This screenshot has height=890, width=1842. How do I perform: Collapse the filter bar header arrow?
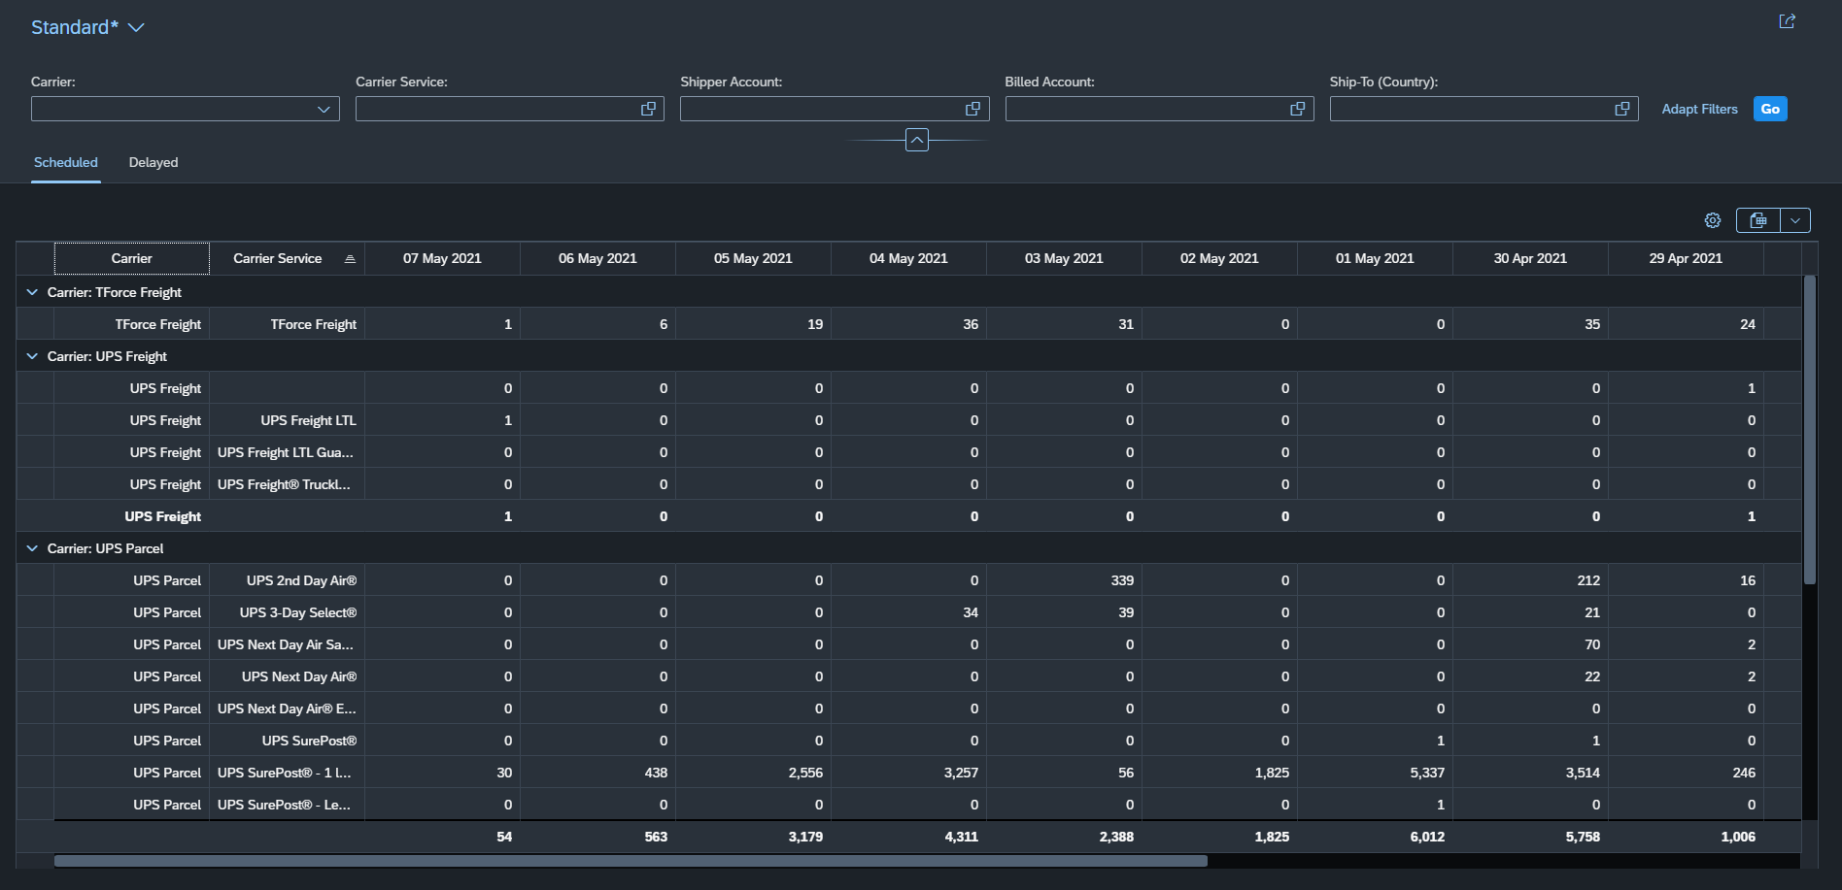(x=916, y=140)
